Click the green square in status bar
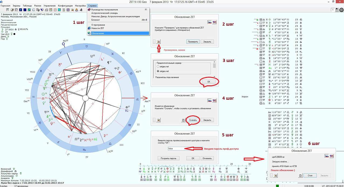Screen dimensions: 344x187 [x=277, y=186]
